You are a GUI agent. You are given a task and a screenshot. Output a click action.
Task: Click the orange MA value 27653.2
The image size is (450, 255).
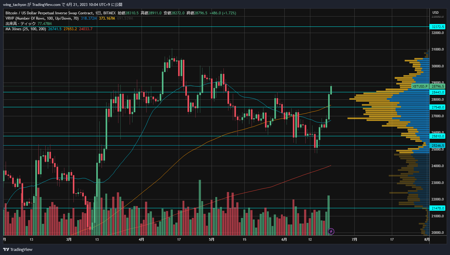click(70, 29)
